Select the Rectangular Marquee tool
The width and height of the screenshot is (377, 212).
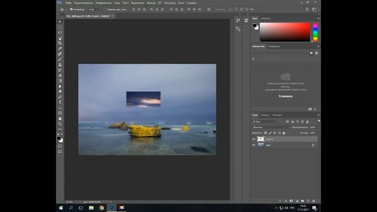(60, 27)
